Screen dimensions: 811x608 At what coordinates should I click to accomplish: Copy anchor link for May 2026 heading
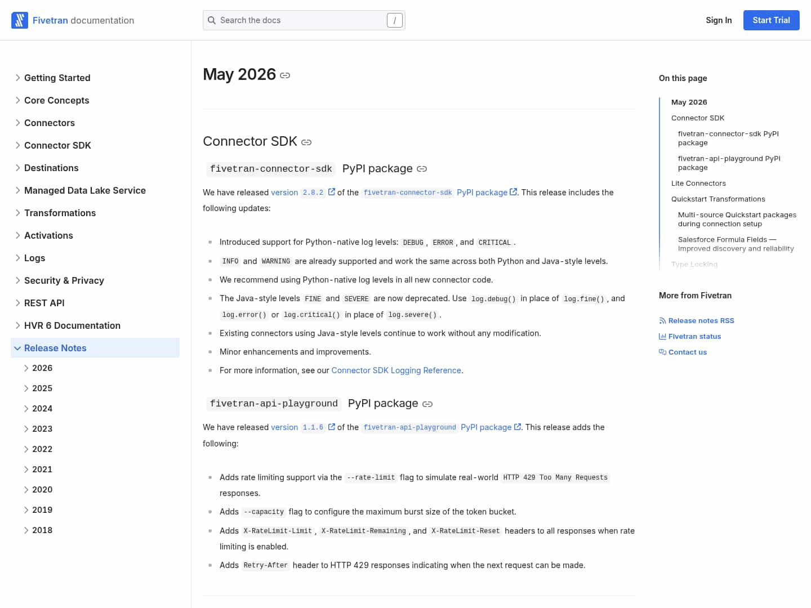(285, 75)
